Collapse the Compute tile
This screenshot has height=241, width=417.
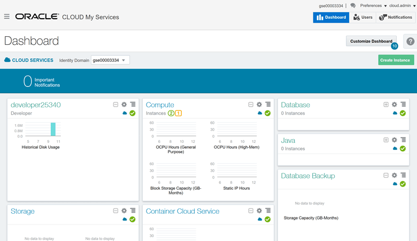(x=251, y=105)
